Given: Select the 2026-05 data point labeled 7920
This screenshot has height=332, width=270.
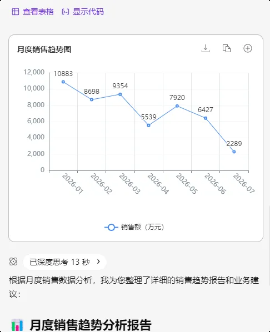Looking at the screenshot, I should (177, 106).
